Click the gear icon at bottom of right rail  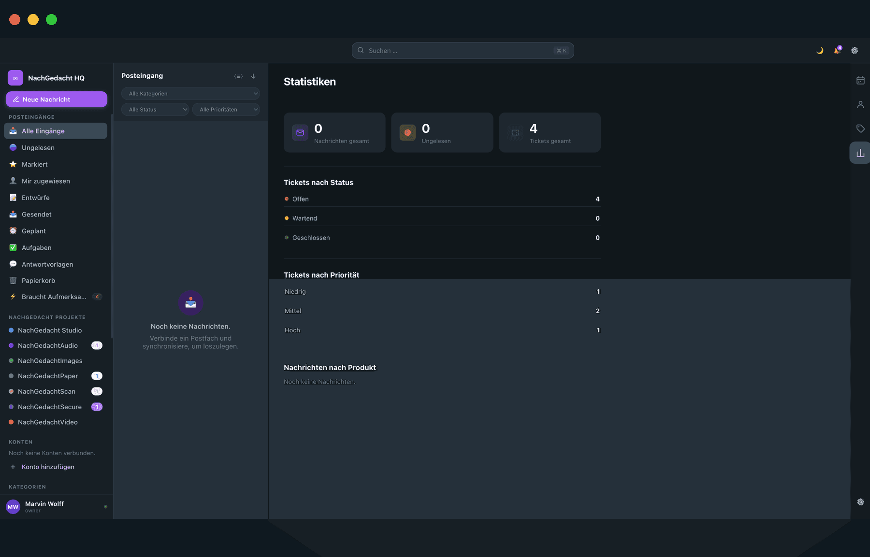(x=860, y=502)
